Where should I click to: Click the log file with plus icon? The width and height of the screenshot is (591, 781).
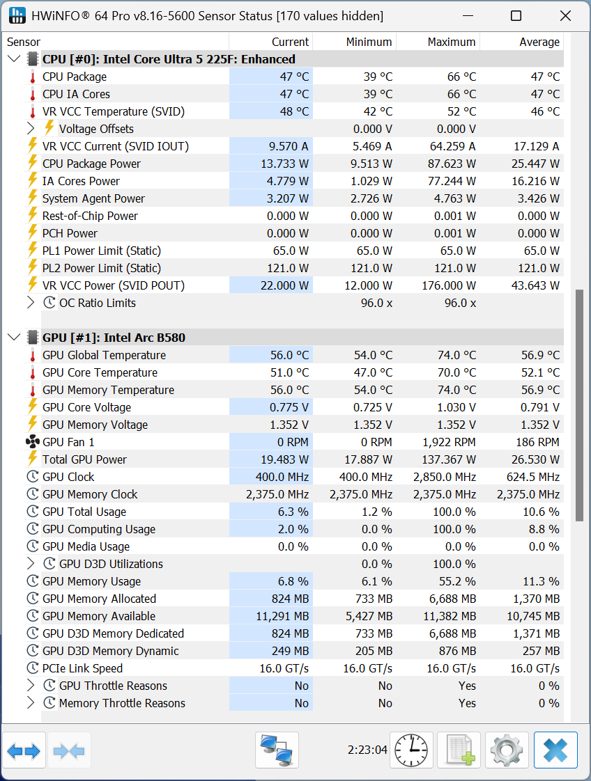tap(459, 750)
